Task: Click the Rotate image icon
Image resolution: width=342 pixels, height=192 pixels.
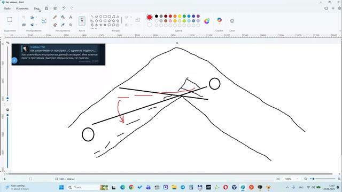Action: 32,17
